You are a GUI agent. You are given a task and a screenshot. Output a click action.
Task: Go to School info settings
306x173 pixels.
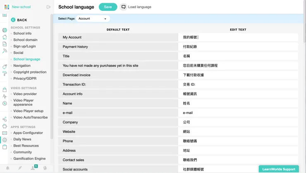tap(22, 33)
